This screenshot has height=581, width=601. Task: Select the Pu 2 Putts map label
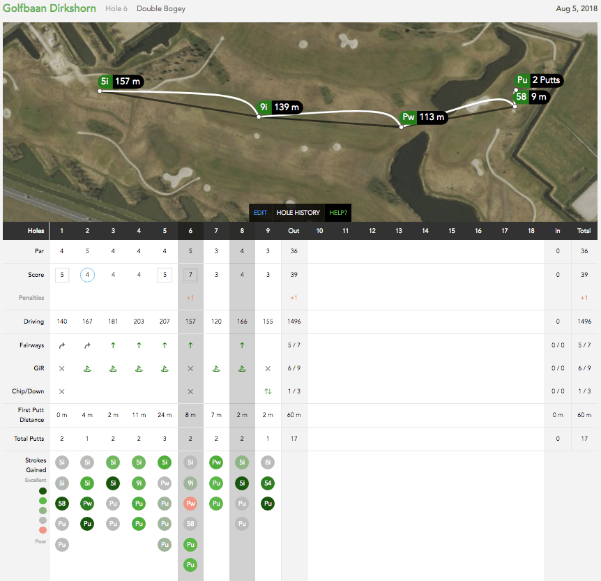[x=538, y=80]
